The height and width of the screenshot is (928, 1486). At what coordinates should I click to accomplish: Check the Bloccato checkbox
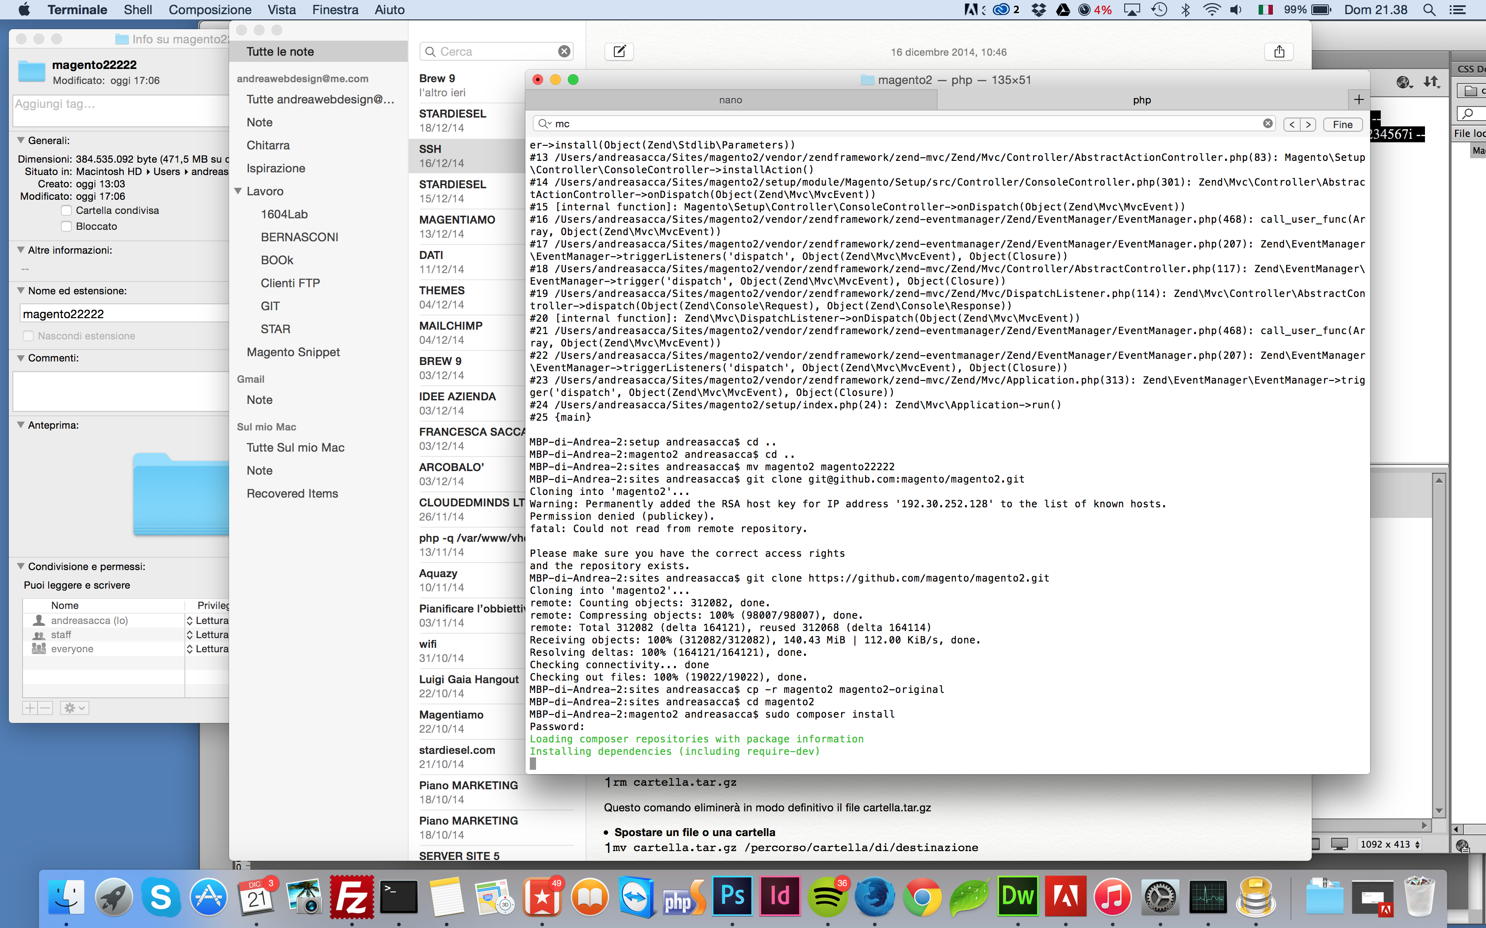(x=66, y=226)
